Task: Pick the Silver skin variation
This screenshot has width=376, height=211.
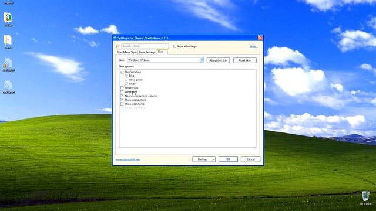Action: point(126,84)
